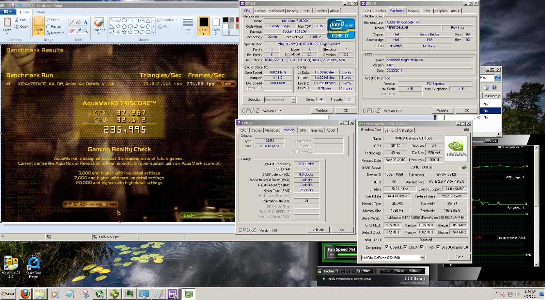Select the Magnifier tool in Paint
Viewport: 545px width, 300px height.
click(x=86, y=30)
